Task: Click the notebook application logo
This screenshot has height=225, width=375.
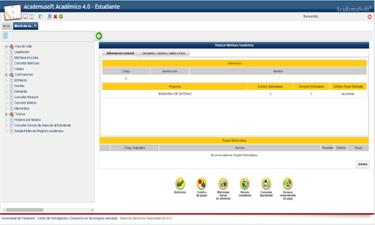Action: coord(12,12)
